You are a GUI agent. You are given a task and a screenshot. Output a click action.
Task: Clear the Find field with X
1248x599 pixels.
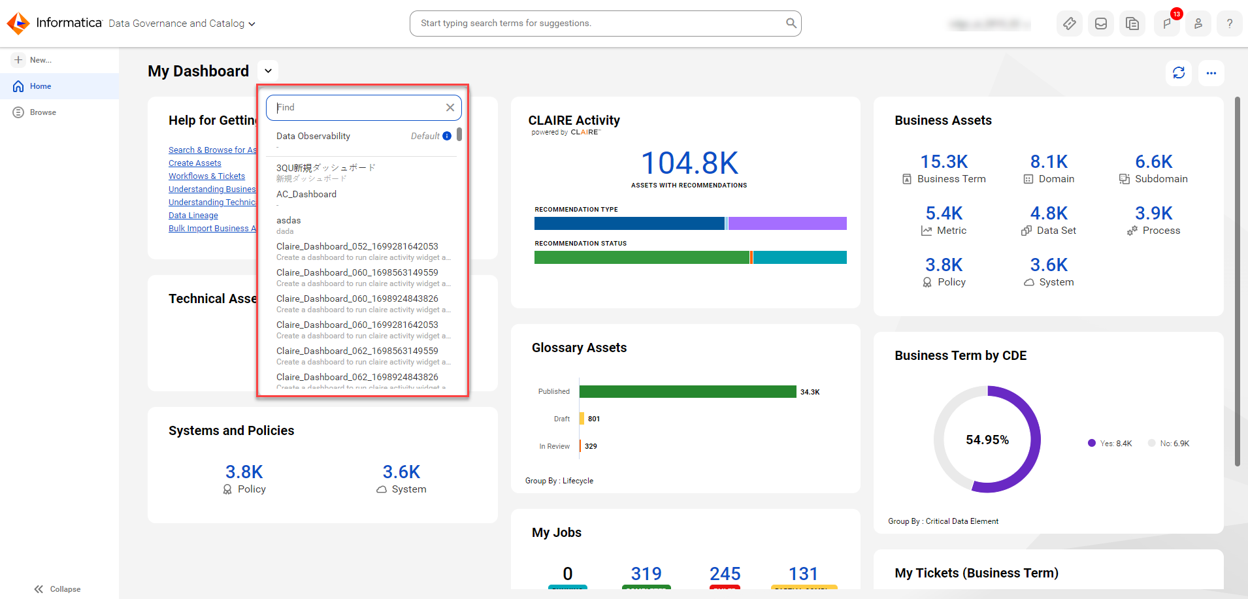(x=450, y=108)
